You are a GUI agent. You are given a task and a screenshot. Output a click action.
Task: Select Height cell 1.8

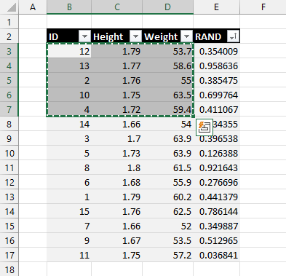click(x=117, y=167)
